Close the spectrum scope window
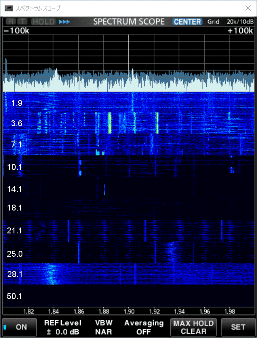Viewport: 257px width, 338px height. [248, 8]
